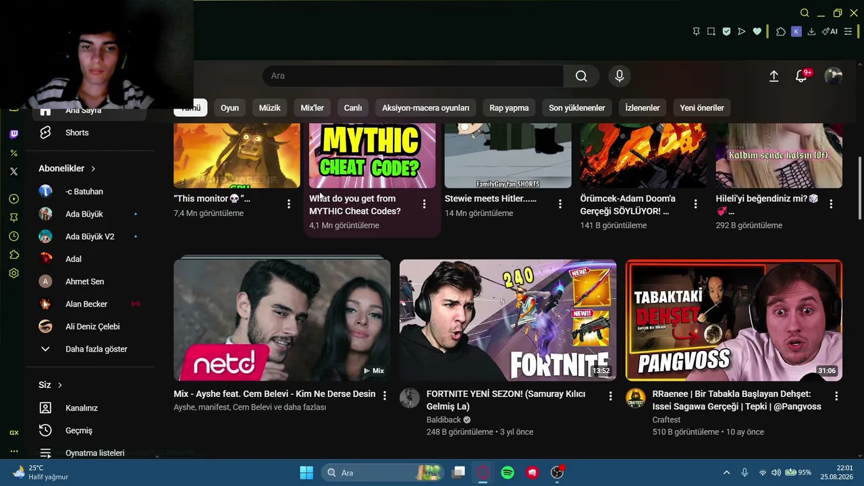Bookmark page with the heart icon

point(757,31)
